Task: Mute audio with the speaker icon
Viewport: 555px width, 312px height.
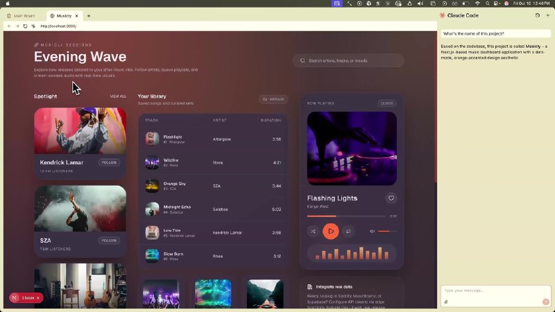Action: pyautogui.click(x=372, y=231)
